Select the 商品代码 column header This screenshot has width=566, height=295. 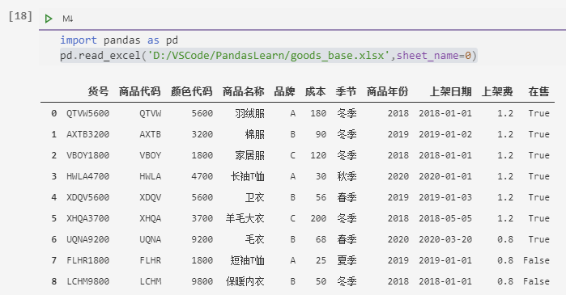(x=140, y=91)
